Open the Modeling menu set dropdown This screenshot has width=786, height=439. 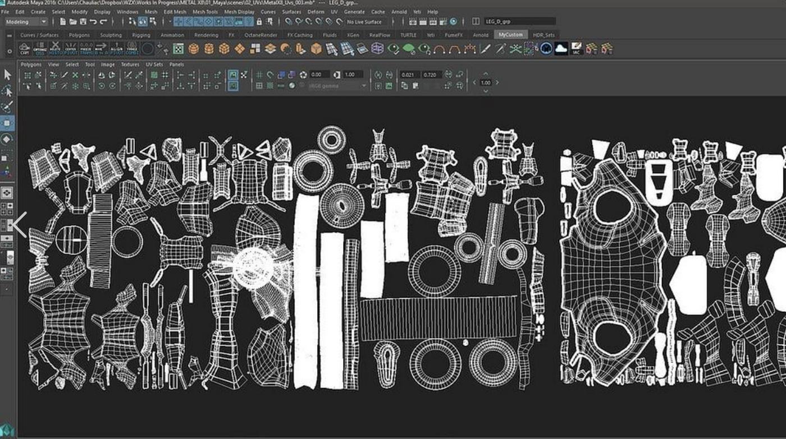(26, 22)
